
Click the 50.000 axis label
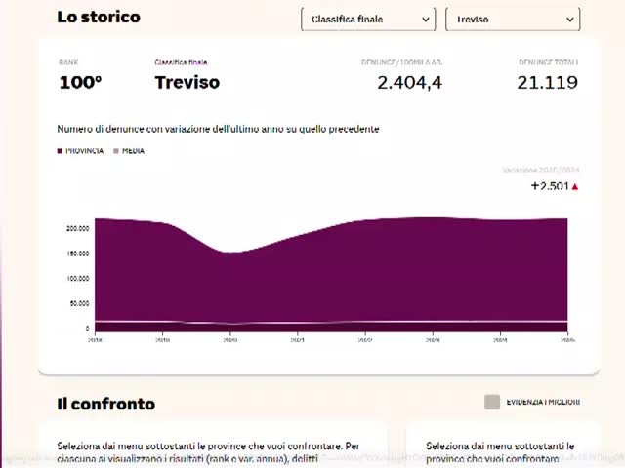pyautogui.click(x=80, y=303)
